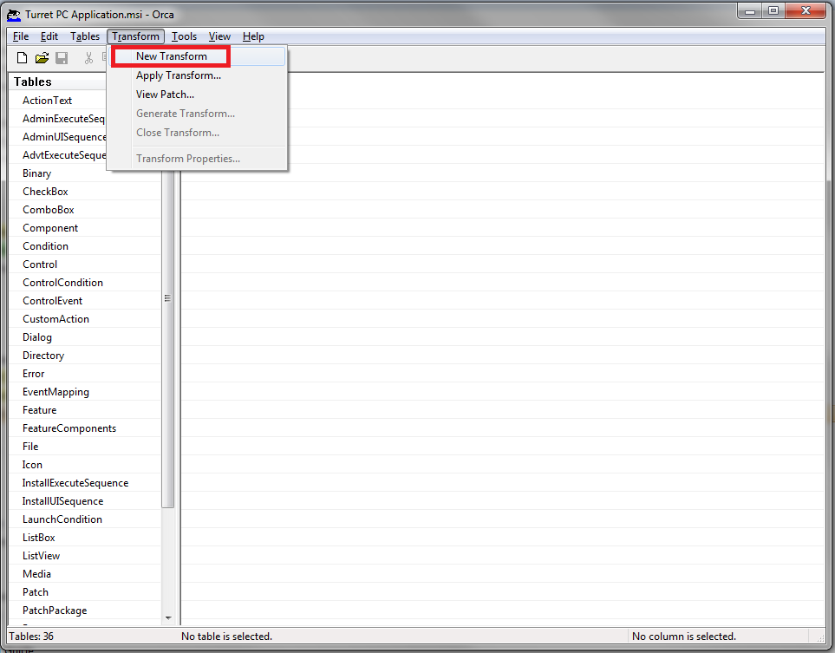Click View Patch... in Transform menu
Viewport: 835px width, 653px height.
coord(165,95)
